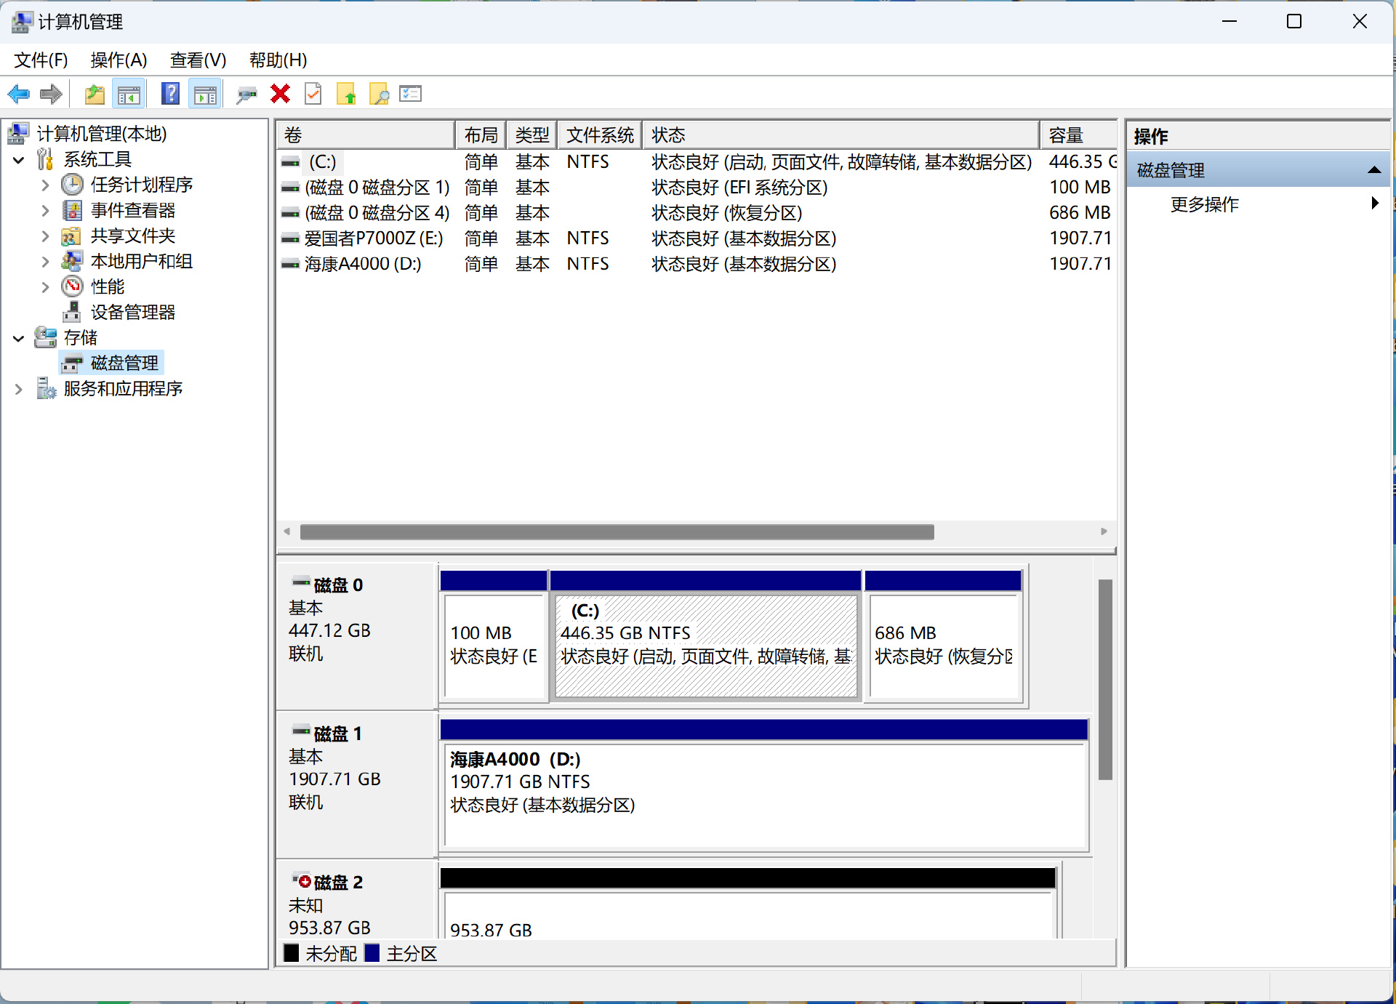Expand the 任务计划程序 node
1396x1004 pixels.
point(45,185)
